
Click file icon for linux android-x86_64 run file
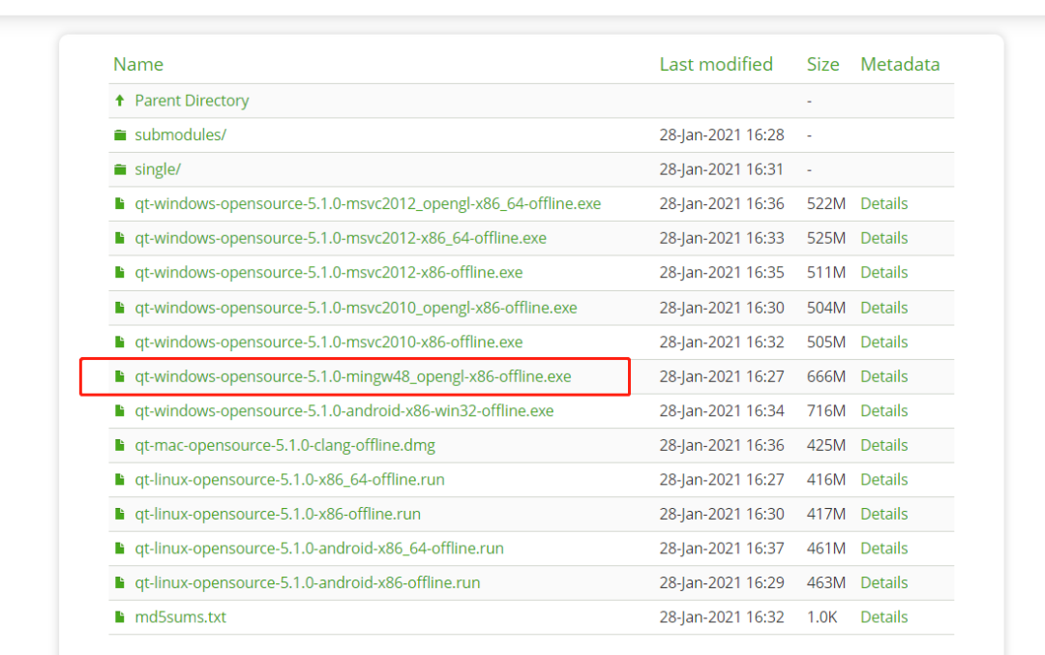[x=120, y=549]
